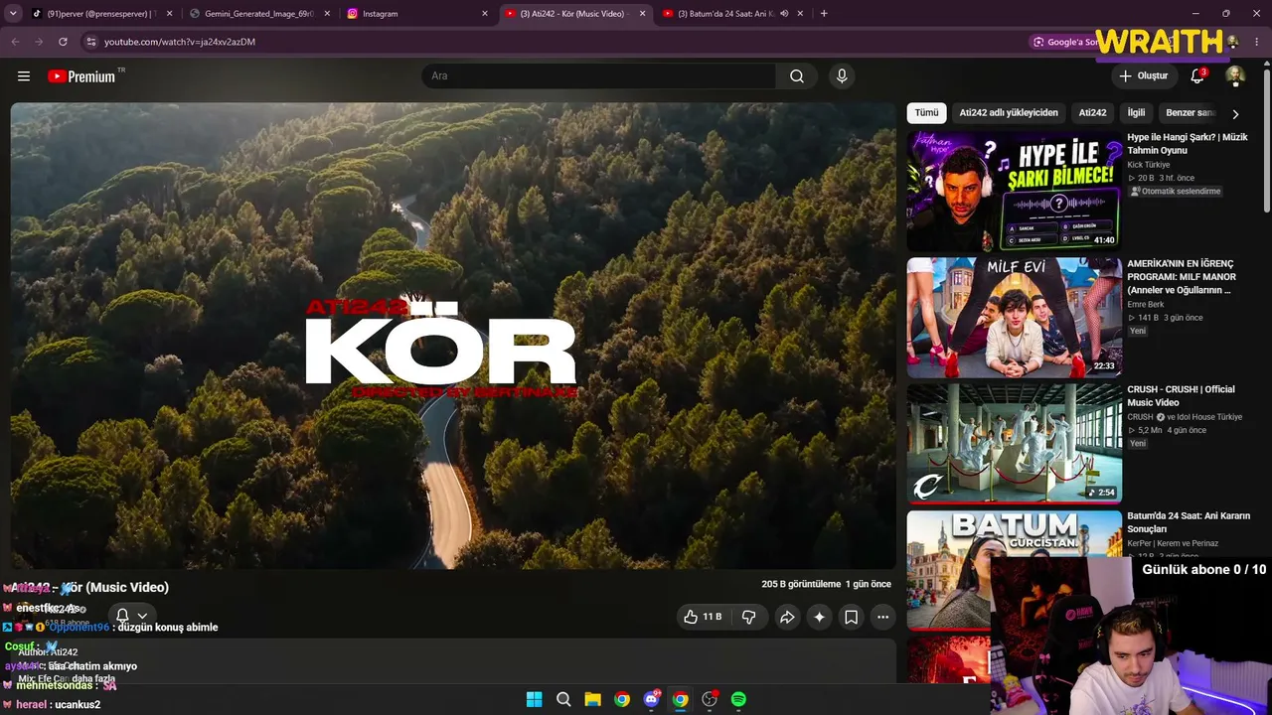This screenshot has width=1272, height=715.
Task: Like the video with 11 B likes
Action: click(x=703, y=617)
